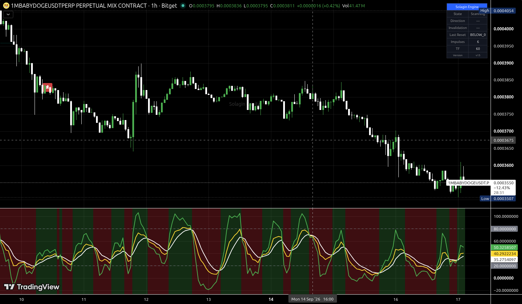This screenshot has width=522, height=304.
Task: Click date 16 on the time axis
Action: pos(396,299)
